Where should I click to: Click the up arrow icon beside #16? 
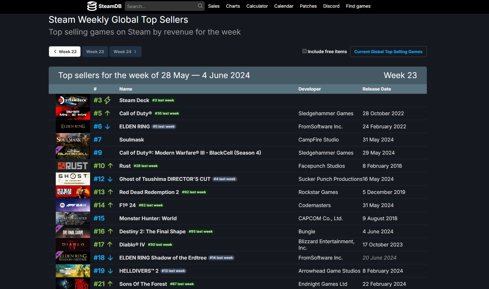pyautogui.click(x=110, y=231)
